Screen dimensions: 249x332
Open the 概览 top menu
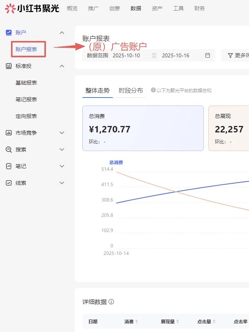(72, 8)
